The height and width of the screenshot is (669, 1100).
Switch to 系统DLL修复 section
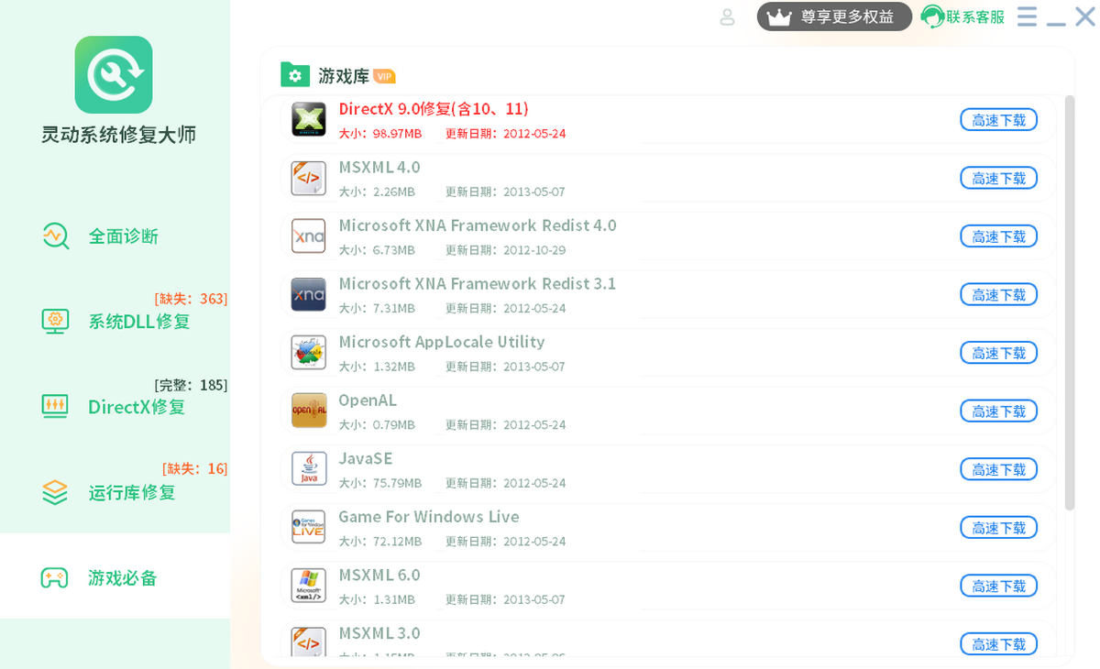tap(138, 322)
